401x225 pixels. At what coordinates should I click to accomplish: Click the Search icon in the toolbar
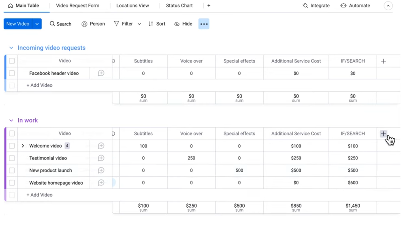pyautogui.click(x=52, y=24)
